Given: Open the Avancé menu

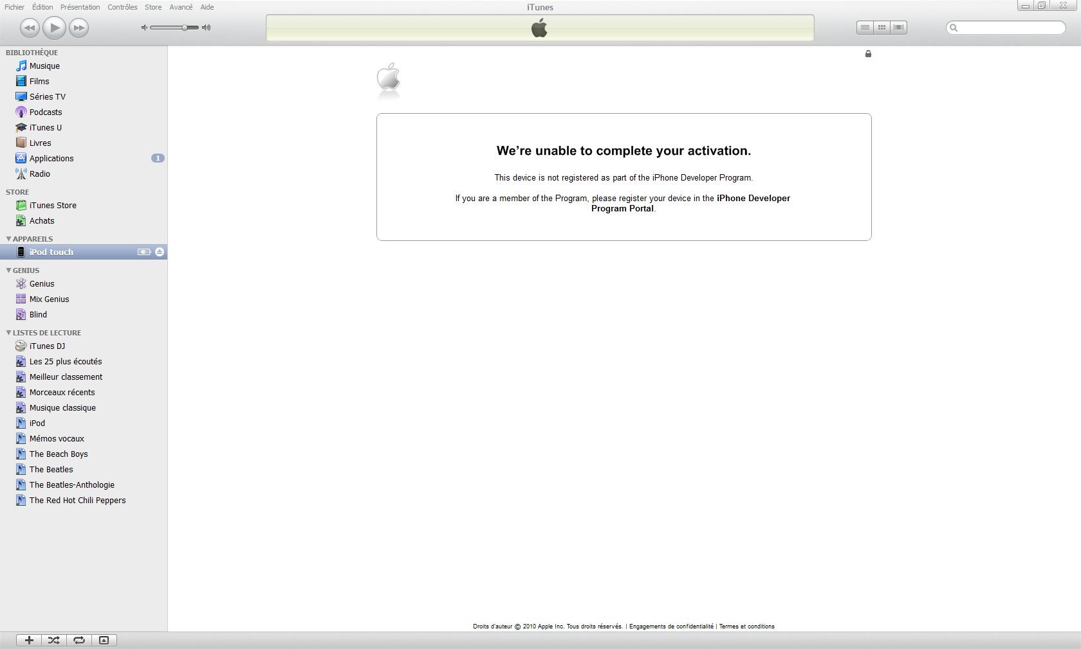Looking at the screenshot, I should click(181, 7).
